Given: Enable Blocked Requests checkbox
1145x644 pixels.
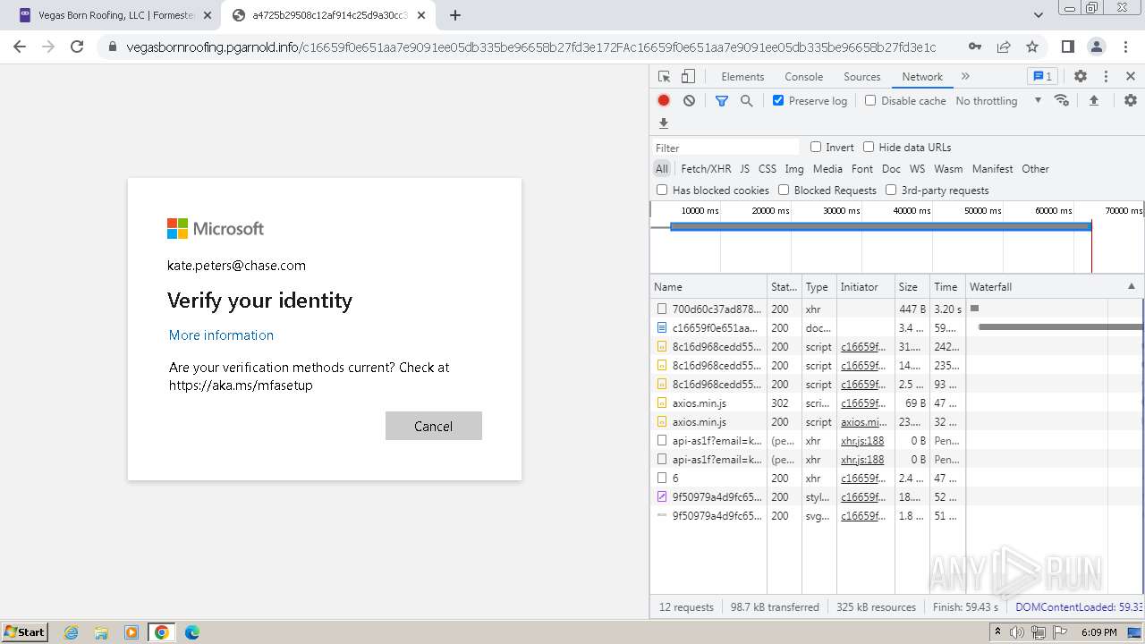Looking at the screenshot, I should point(784,190).
